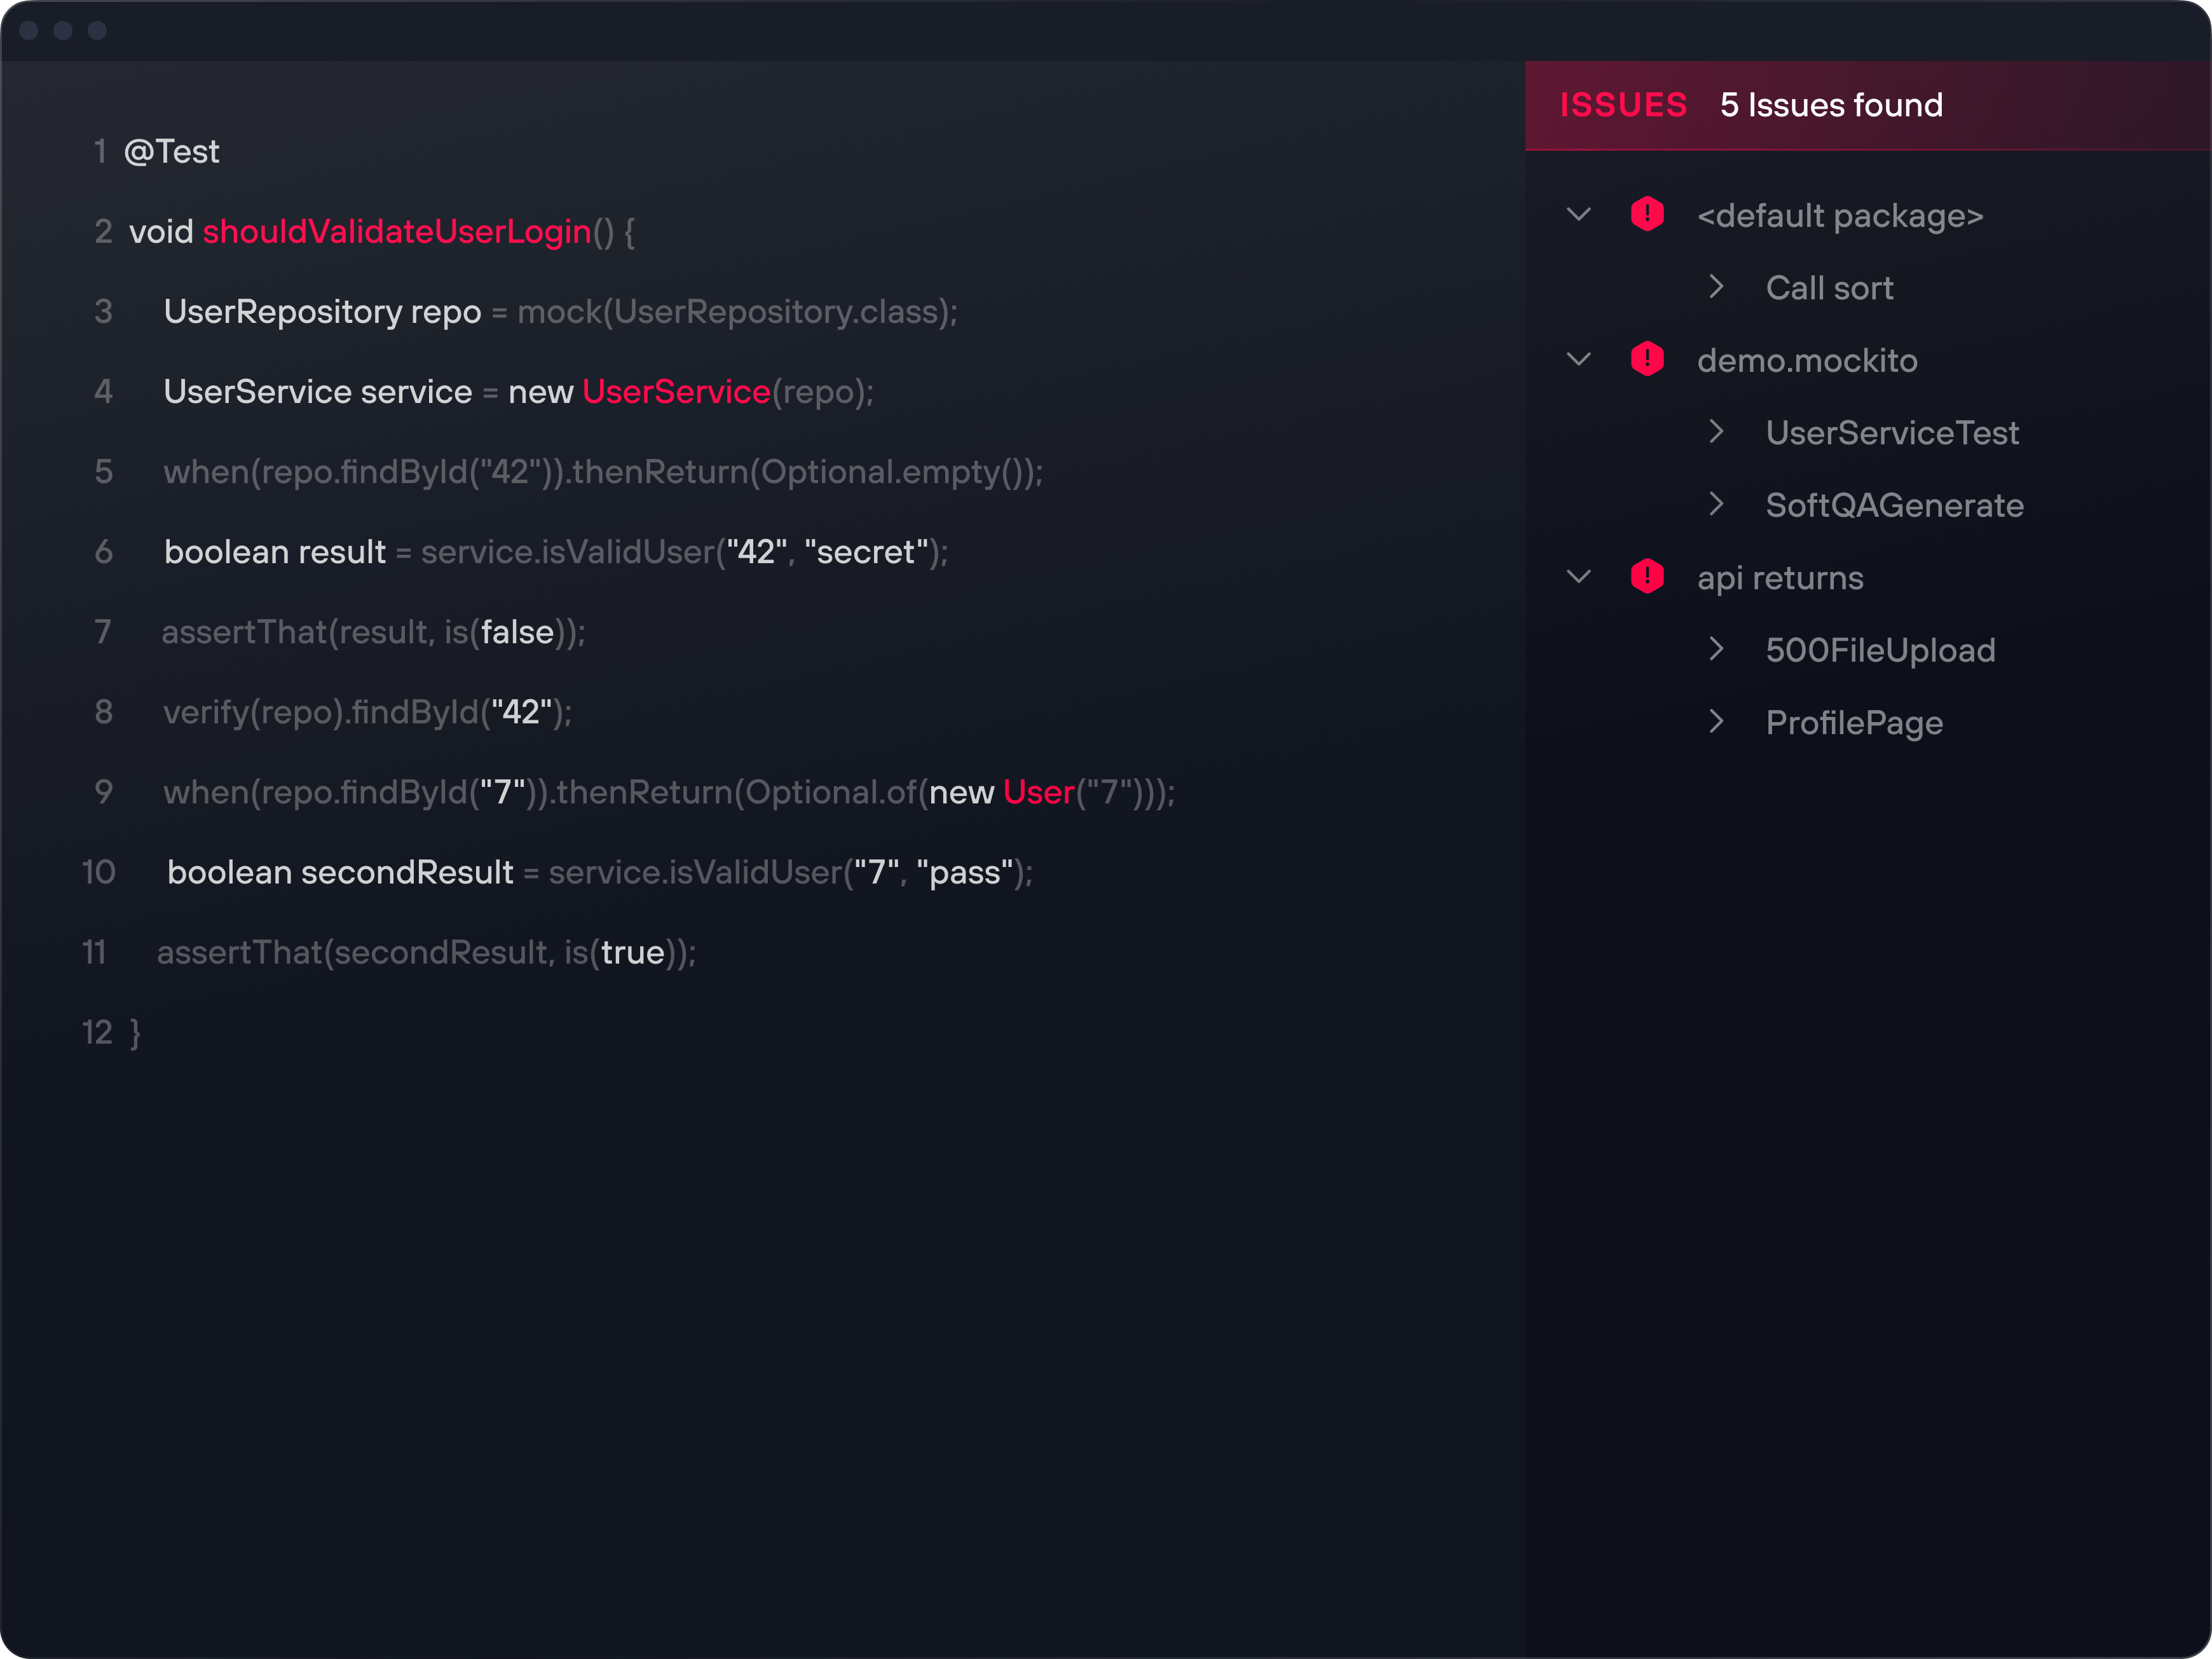2212x1659 pixels.
Task: Click the yellow minimize window button
Action: (x=64, y=31)
